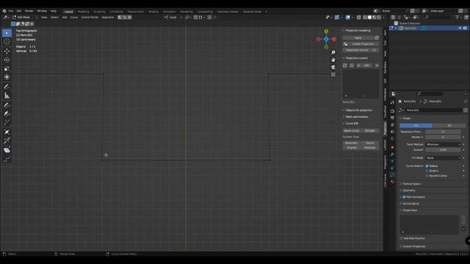Select the Select Box tool
470x264 pixels.
coord(7,33)
